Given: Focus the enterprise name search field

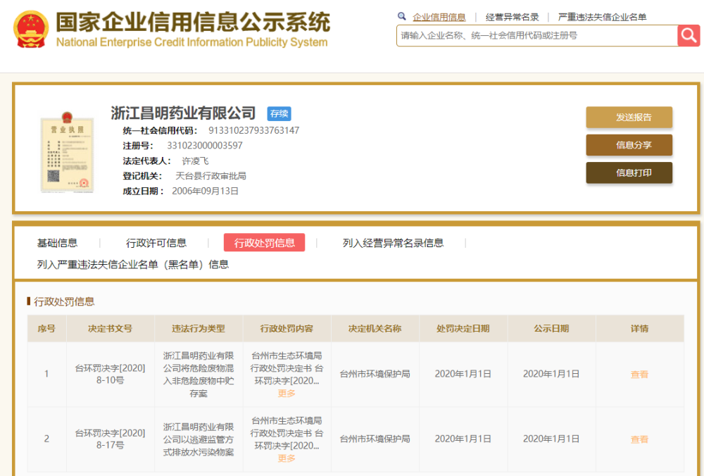Looking at the screenshot, I should click(x=537, y=35).
